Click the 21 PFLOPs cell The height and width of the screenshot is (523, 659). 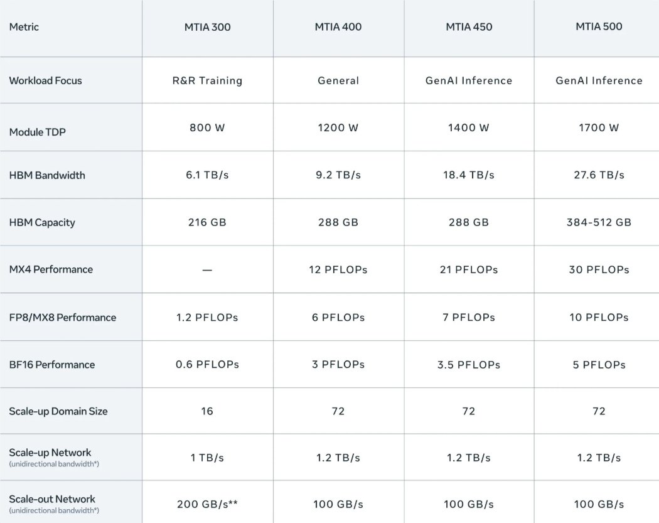click(x=469, y=269)
